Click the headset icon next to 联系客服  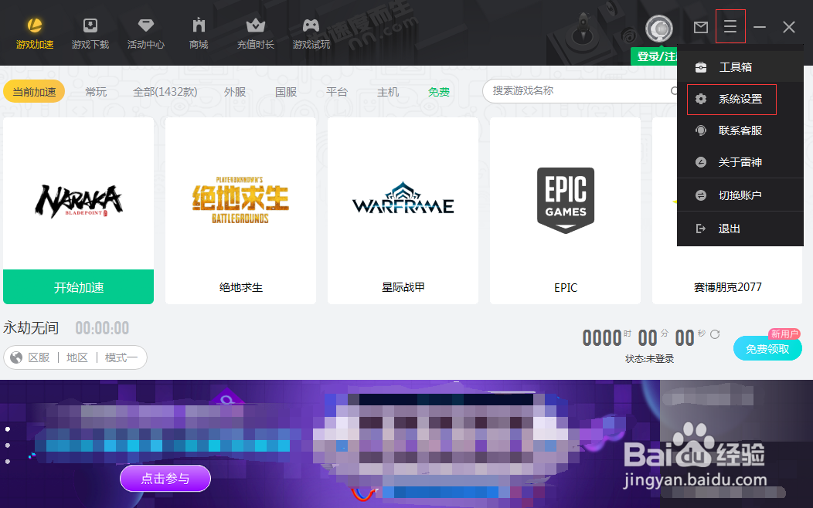coord(701,130)
